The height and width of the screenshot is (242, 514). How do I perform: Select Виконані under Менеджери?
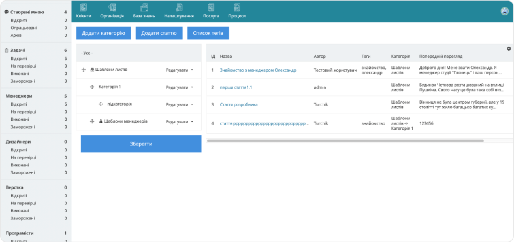(x=20, y=119)
